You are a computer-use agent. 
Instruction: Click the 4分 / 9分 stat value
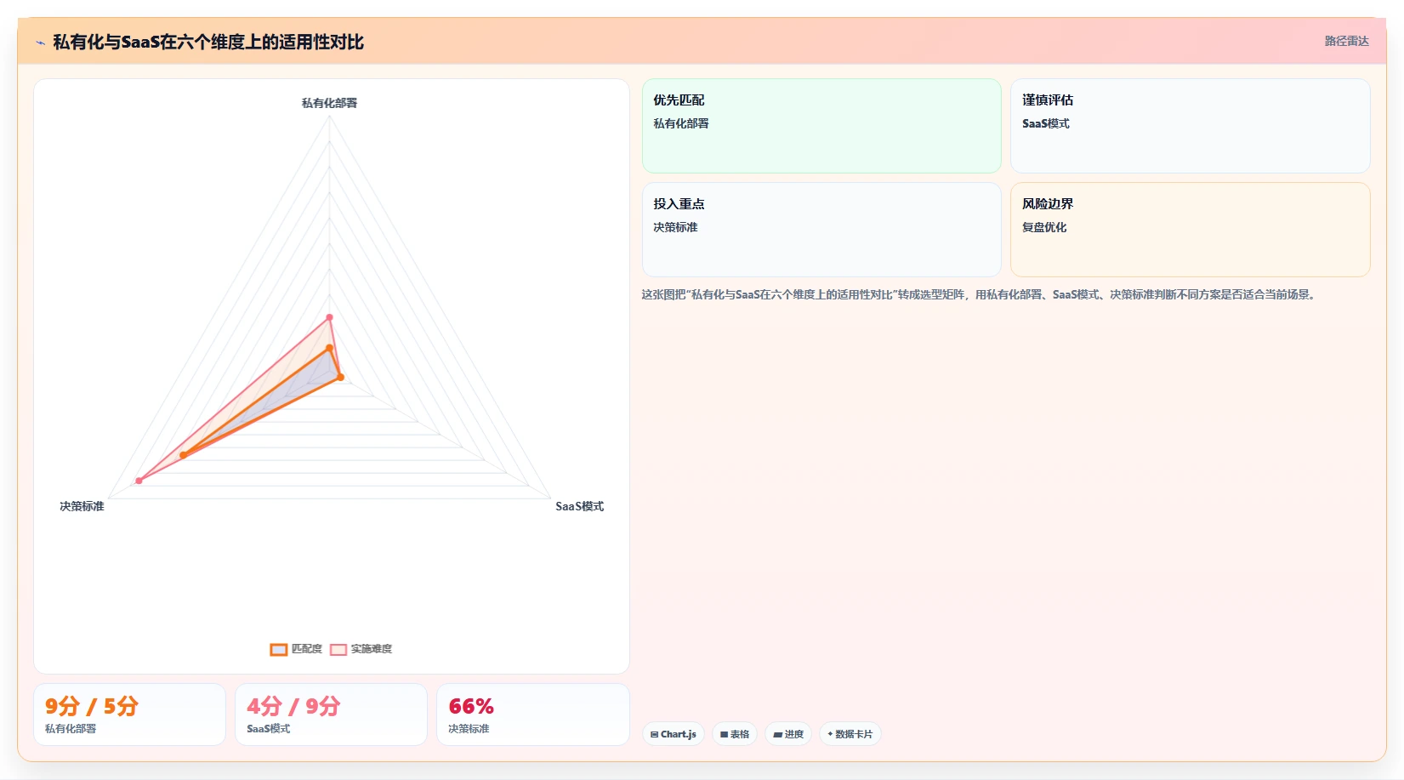pyautogui.click(x=293, y=706)
